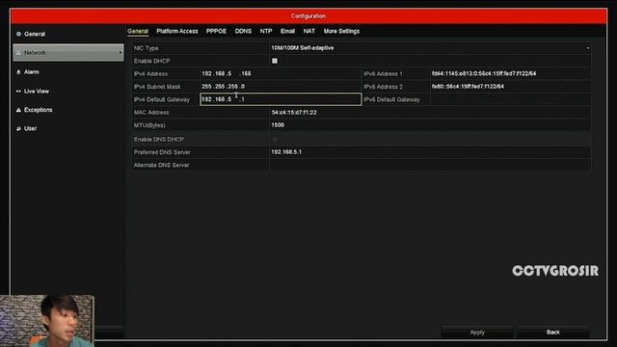Expand the Network submenu arrow
Screen dimensions: 617x347
tap(120, 52)
